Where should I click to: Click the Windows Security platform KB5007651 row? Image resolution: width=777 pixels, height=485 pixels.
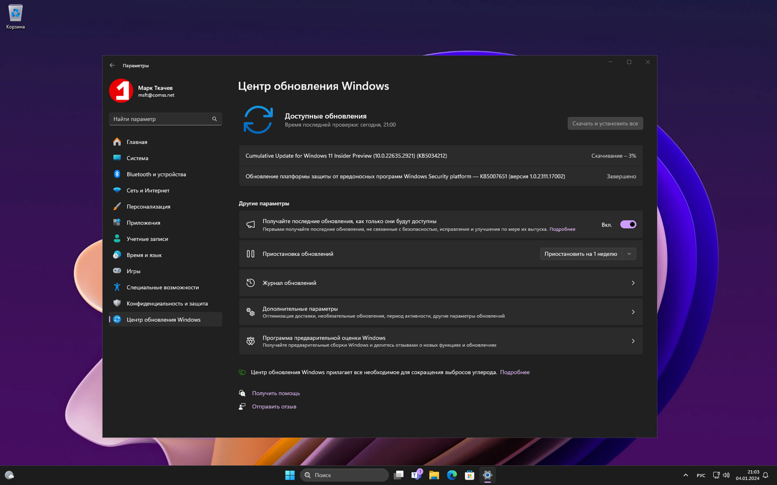point(441,177)
